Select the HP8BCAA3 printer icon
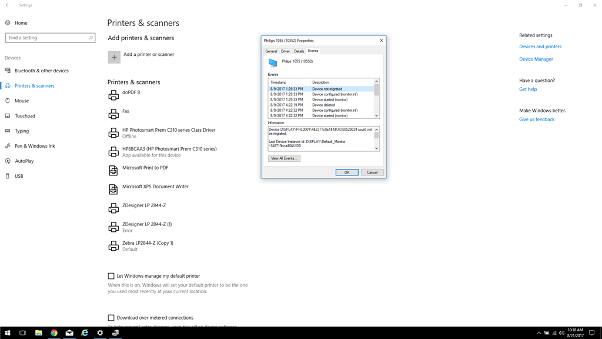Image resolution: width=602 pixels, height=339 pixels. pos(113,152)
